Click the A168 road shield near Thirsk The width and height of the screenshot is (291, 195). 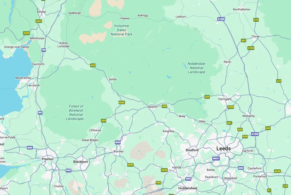pos(251,48)
